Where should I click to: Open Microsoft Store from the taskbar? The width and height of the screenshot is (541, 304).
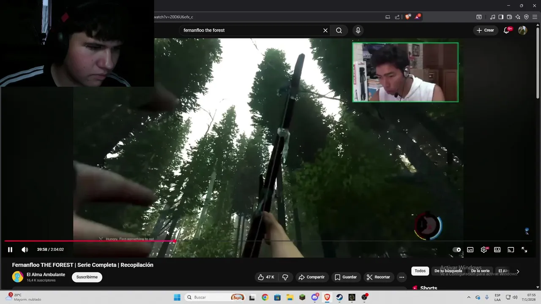[x=277, y=297]
